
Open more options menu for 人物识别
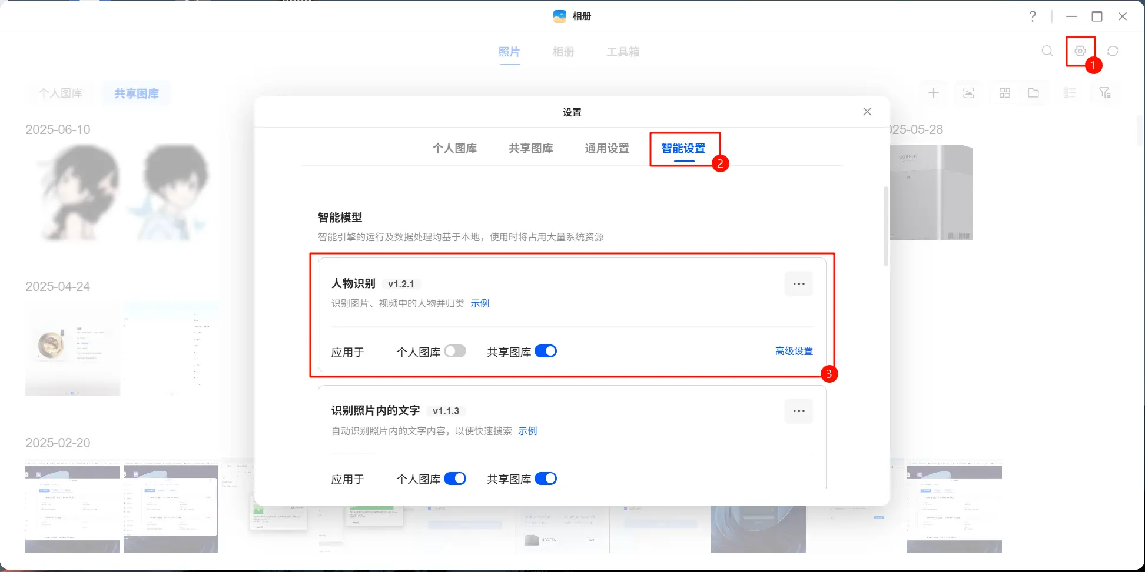click(x=798, y=284)
